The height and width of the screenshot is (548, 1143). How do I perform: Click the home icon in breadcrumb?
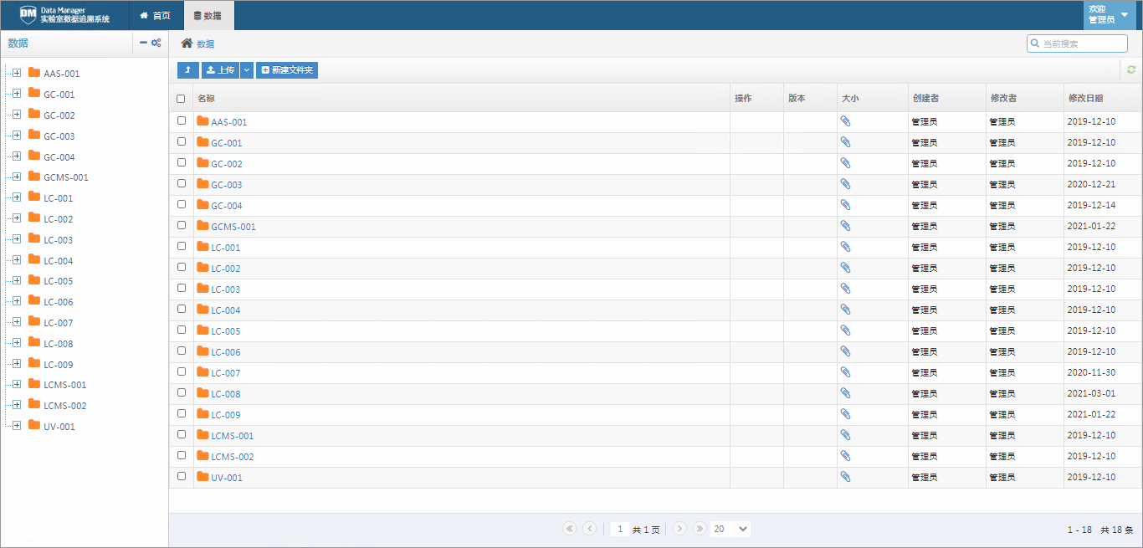(187, 44)
